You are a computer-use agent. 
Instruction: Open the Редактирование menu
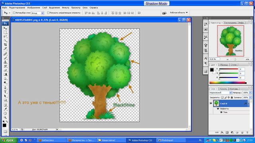pyautogui.click(x=17, y=8)
